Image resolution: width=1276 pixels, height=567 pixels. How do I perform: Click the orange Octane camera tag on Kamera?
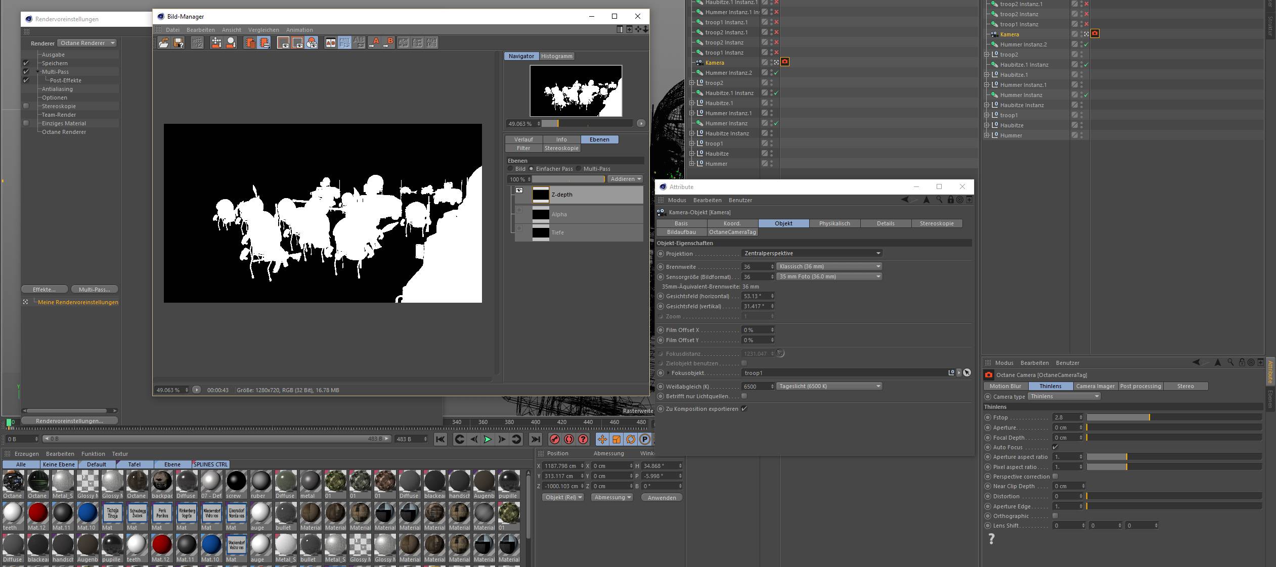[x=784, y=62]
